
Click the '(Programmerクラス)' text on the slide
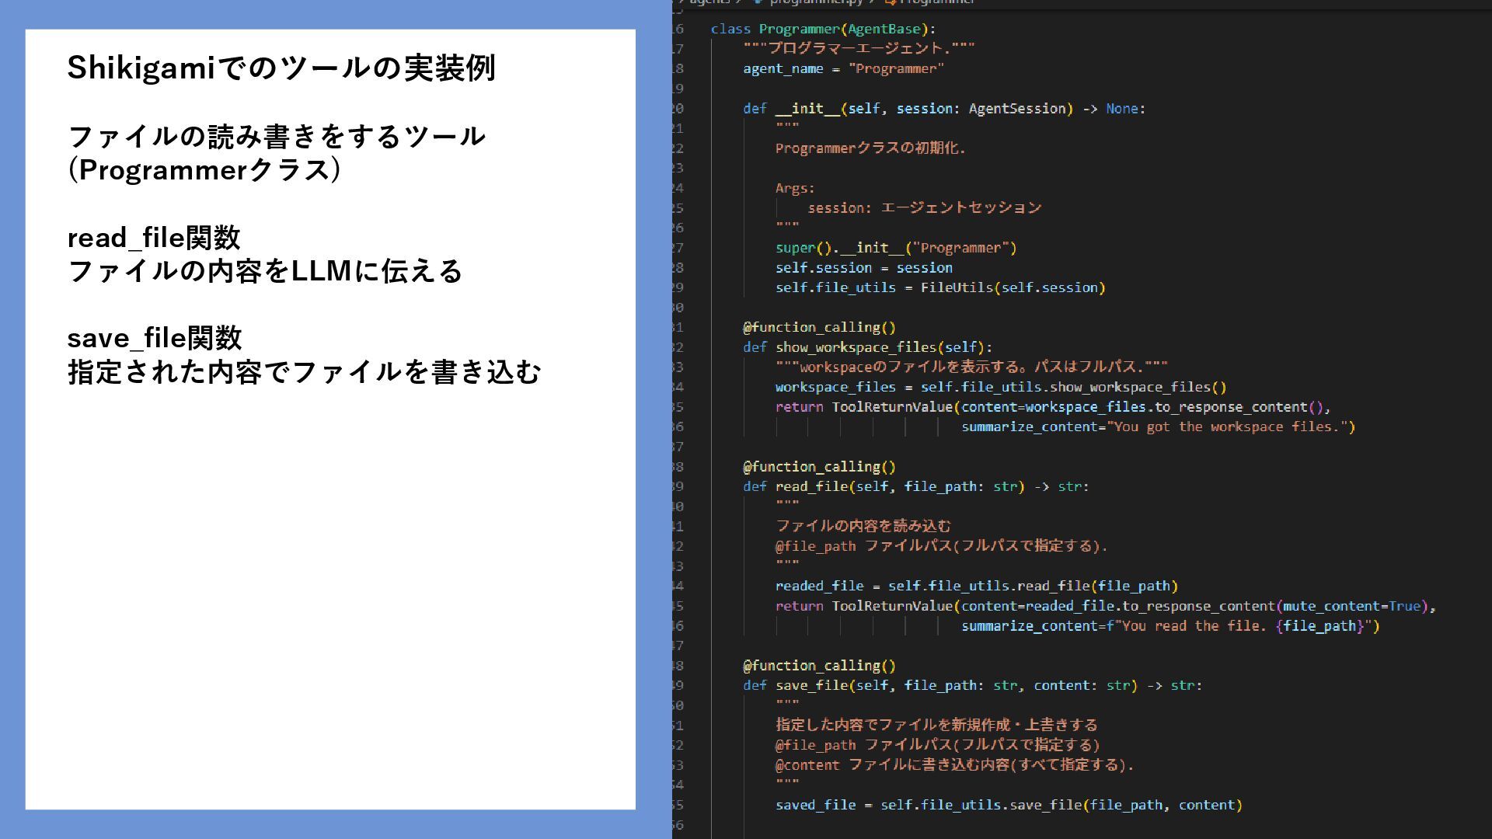(x=204, y=170)
